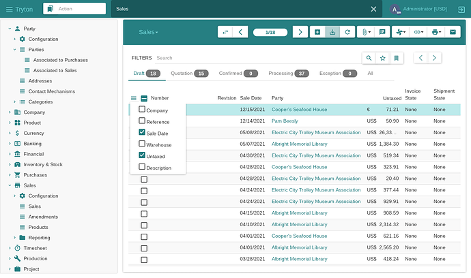Open the action launcher menu
The image size is (471, 278).
click(401, 32)
